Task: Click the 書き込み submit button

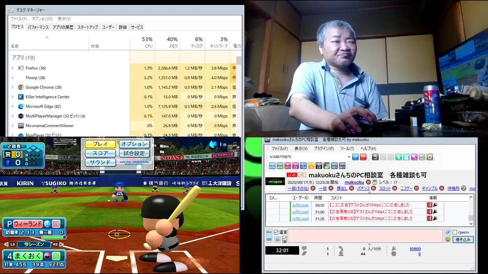Action: pyautogui.click(x=463, y=240)
